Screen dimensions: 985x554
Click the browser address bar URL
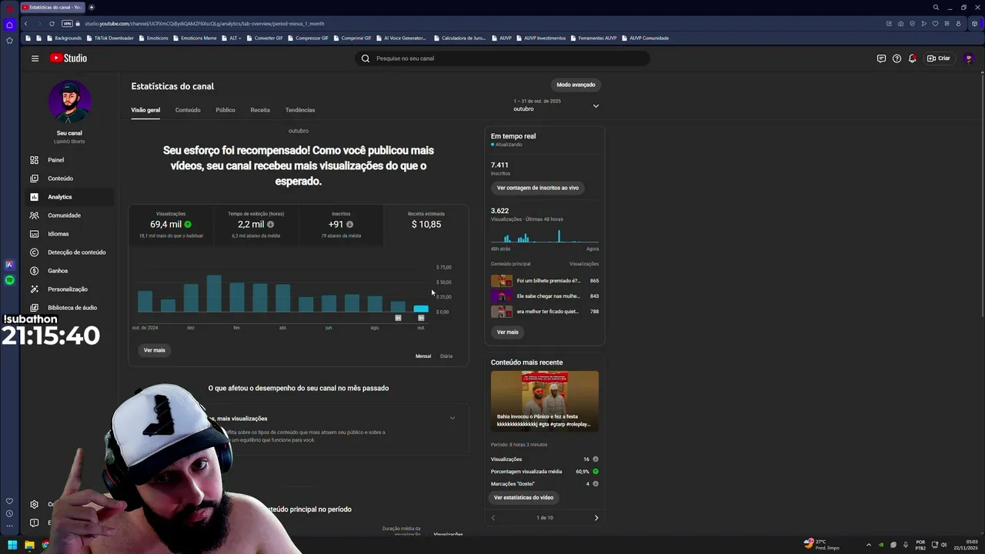pos(204,24)
